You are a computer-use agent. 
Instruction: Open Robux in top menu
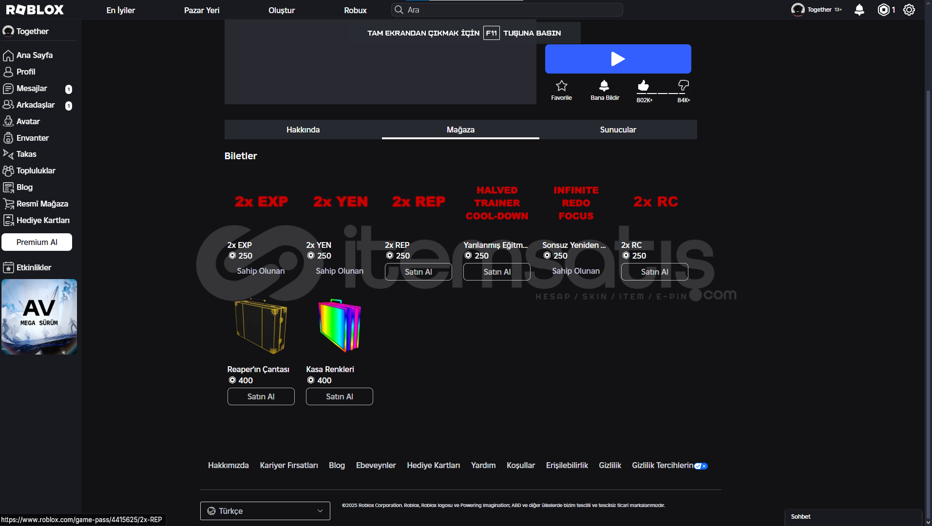pyautogui.click(x=355, y=10)
